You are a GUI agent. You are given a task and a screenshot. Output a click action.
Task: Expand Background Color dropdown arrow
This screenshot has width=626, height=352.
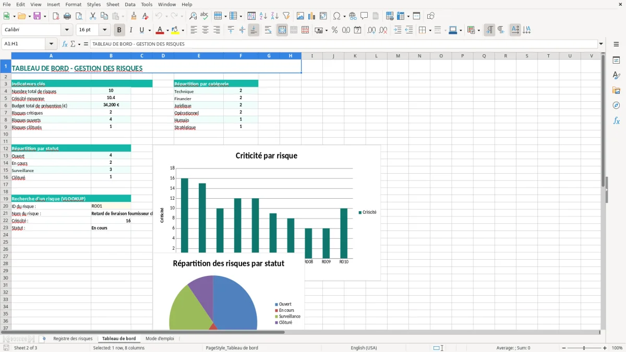pyautogui.click(x=183, y=30)
